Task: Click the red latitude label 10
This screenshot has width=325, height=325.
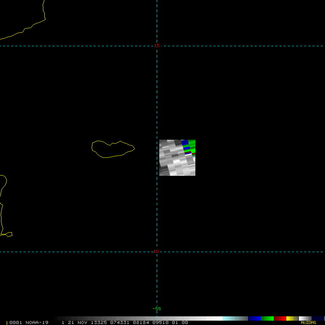Action: point(156,251)
